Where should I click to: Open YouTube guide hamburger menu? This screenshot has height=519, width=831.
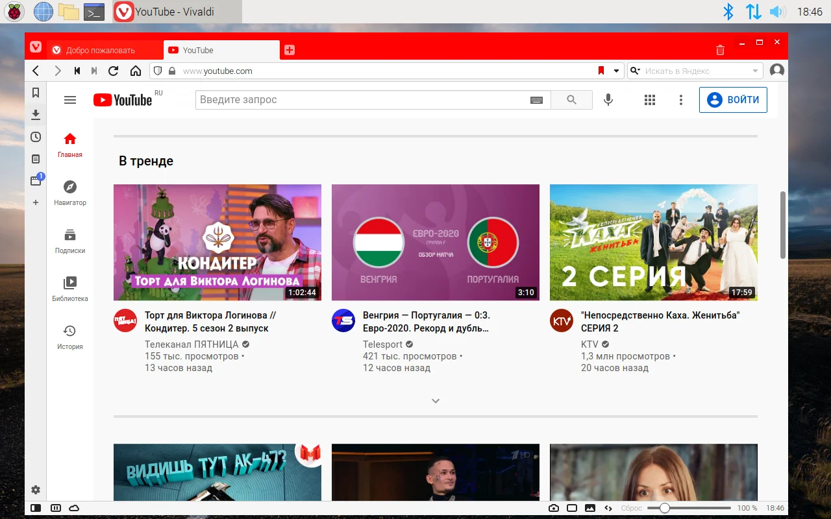click(70, 100)
